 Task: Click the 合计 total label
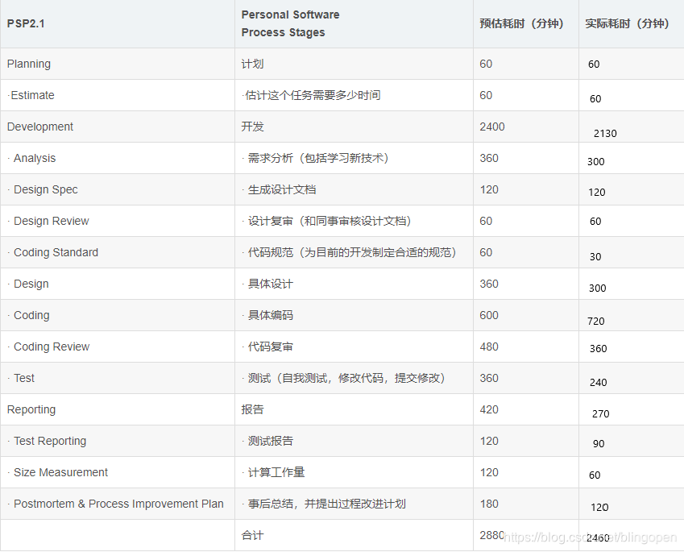pyautogui.click(x=253, y=535)
